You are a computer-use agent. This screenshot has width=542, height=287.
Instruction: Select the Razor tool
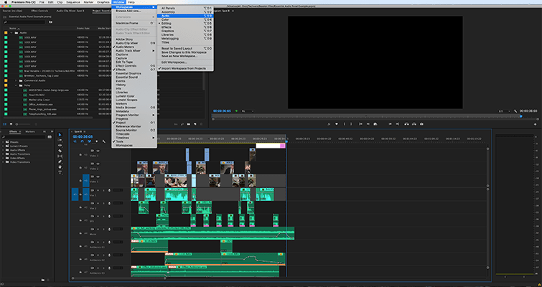point(60,151)
